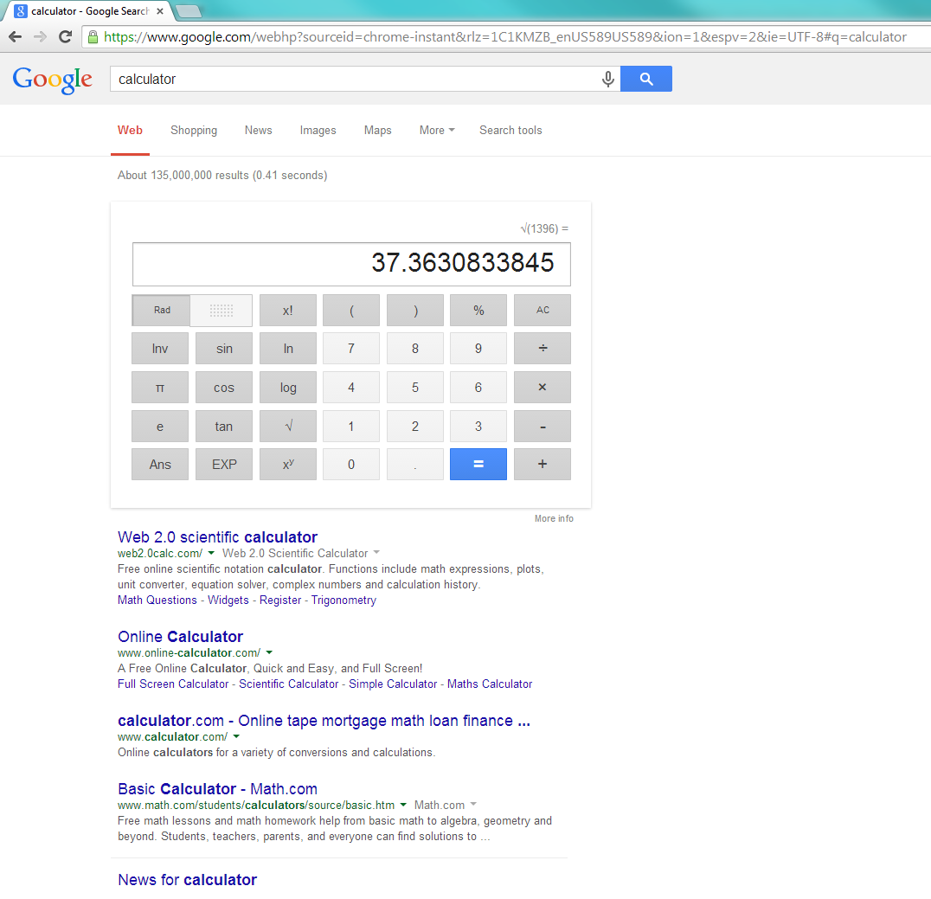Click the browser address bar URL

pos(504,37)
